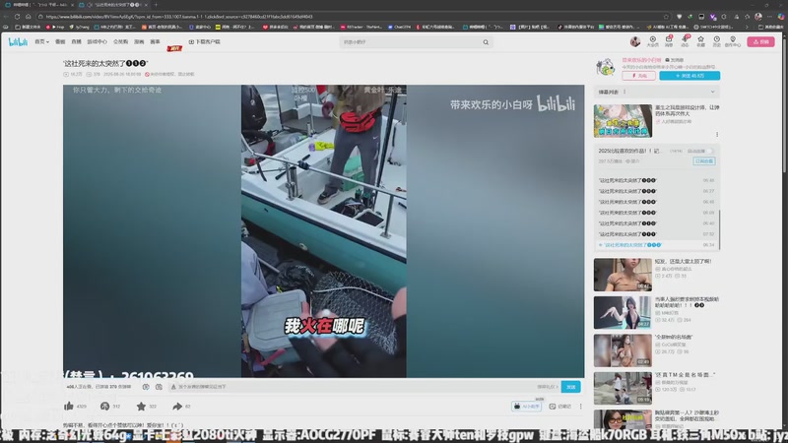Open the creator center icon in header
The height and width of the screenshot is (443, 788).
pos(733,41)
